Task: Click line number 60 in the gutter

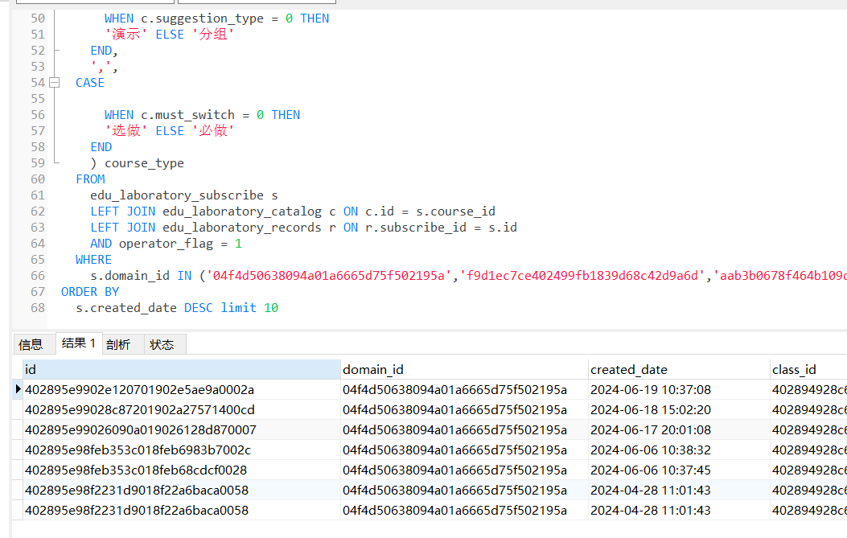Action: click(x=38, y=179)
